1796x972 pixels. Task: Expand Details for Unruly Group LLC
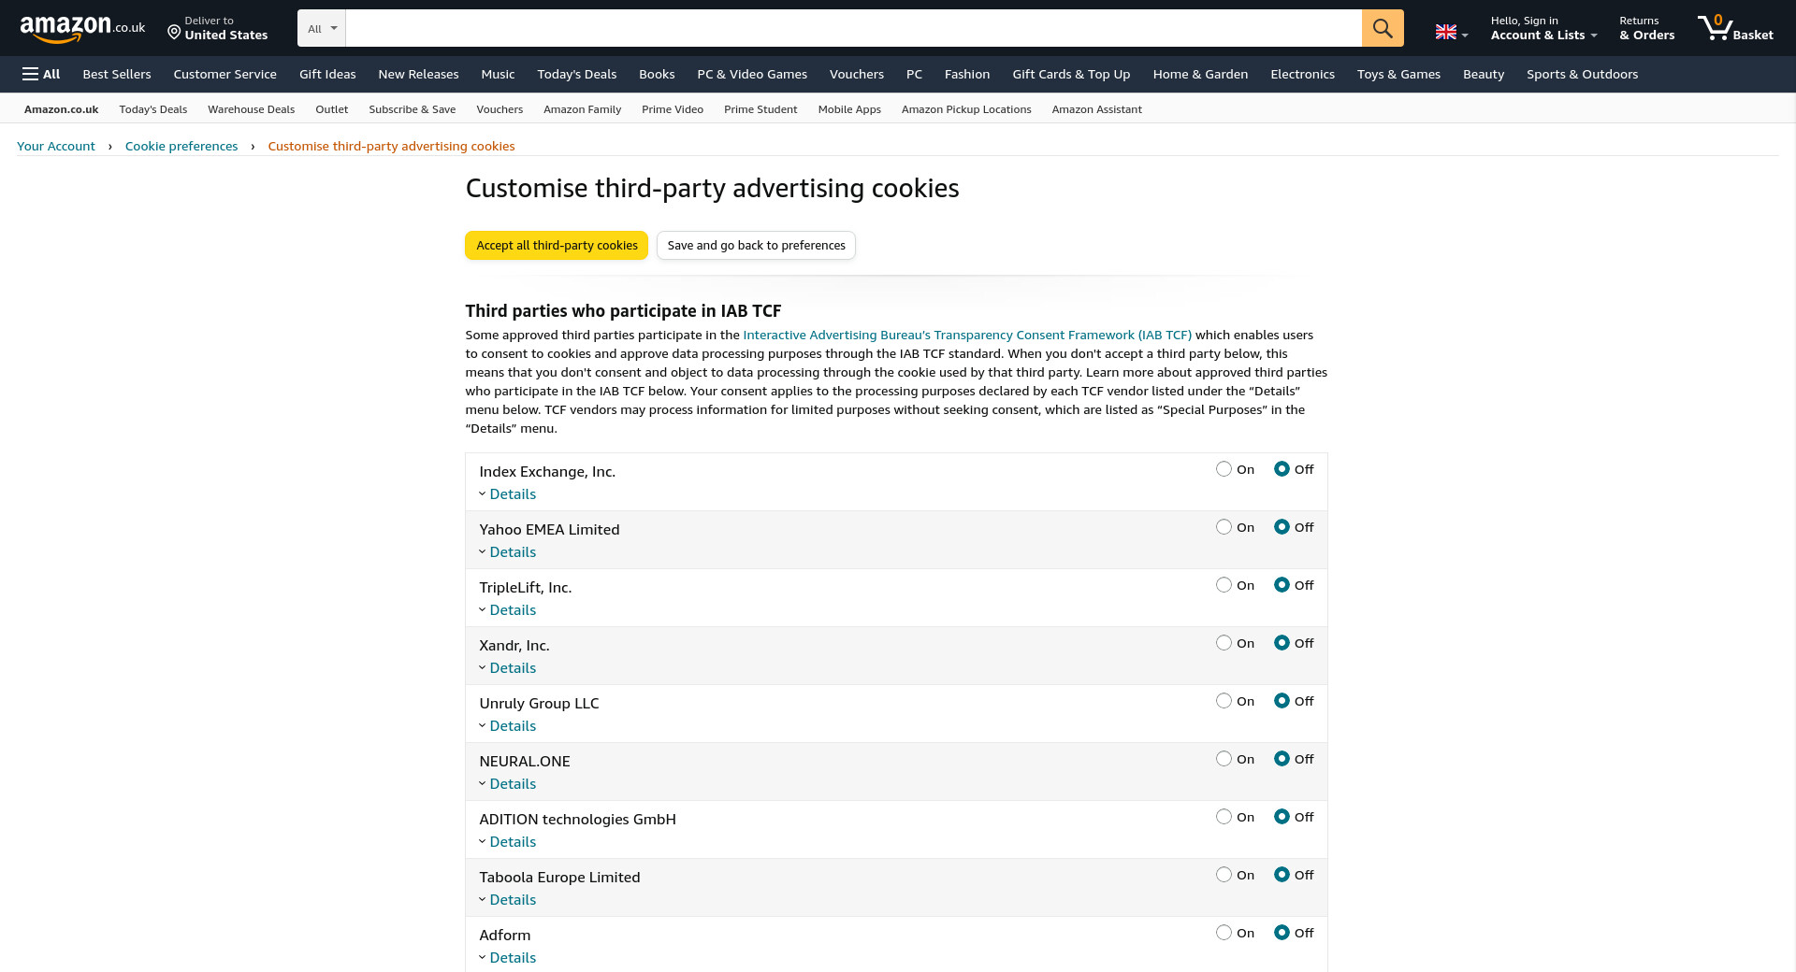tap(512, 726)
